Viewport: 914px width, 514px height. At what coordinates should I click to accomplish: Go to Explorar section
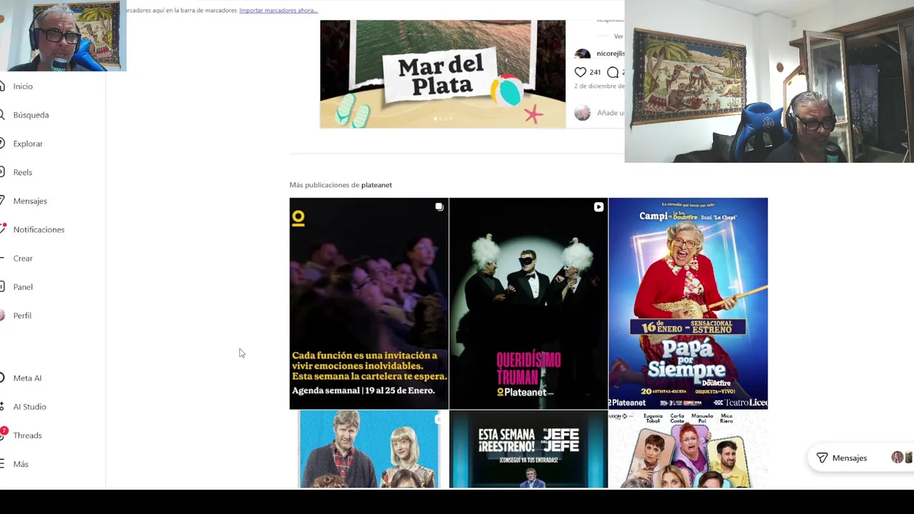pos(28,143)
